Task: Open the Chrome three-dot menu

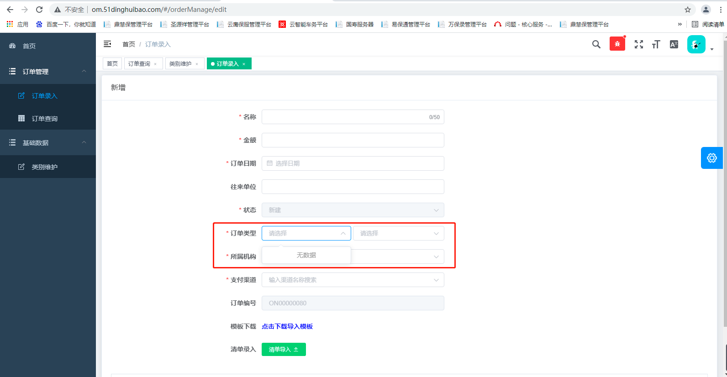Action: click(x=721, y=10)
